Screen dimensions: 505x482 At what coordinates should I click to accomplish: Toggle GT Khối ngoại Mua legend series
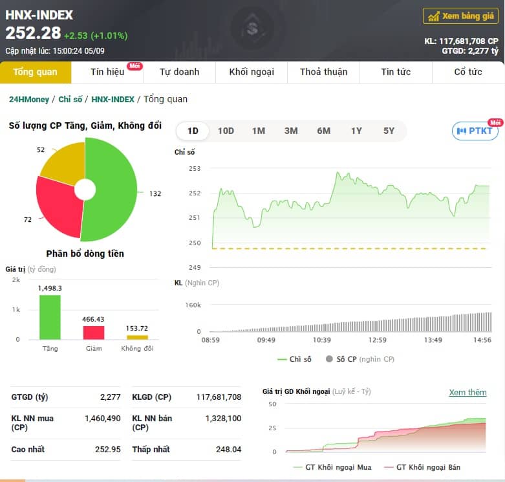pos(332,467)
